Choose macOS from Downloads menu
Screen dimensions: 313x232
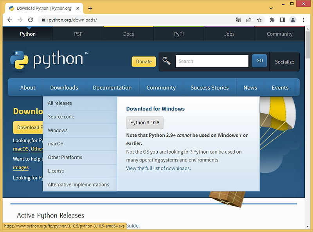pos(80,144)
